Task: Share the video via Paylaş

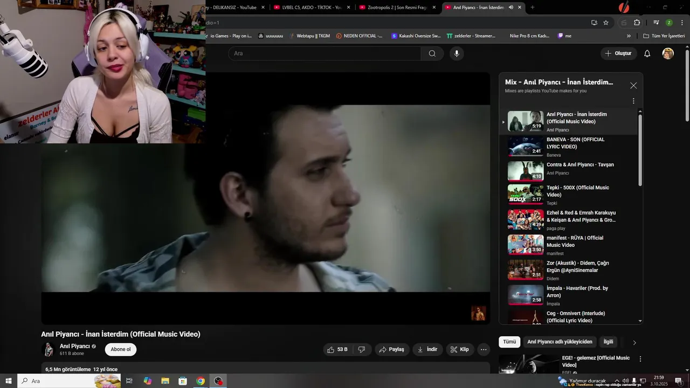Action: coord(392,349)
